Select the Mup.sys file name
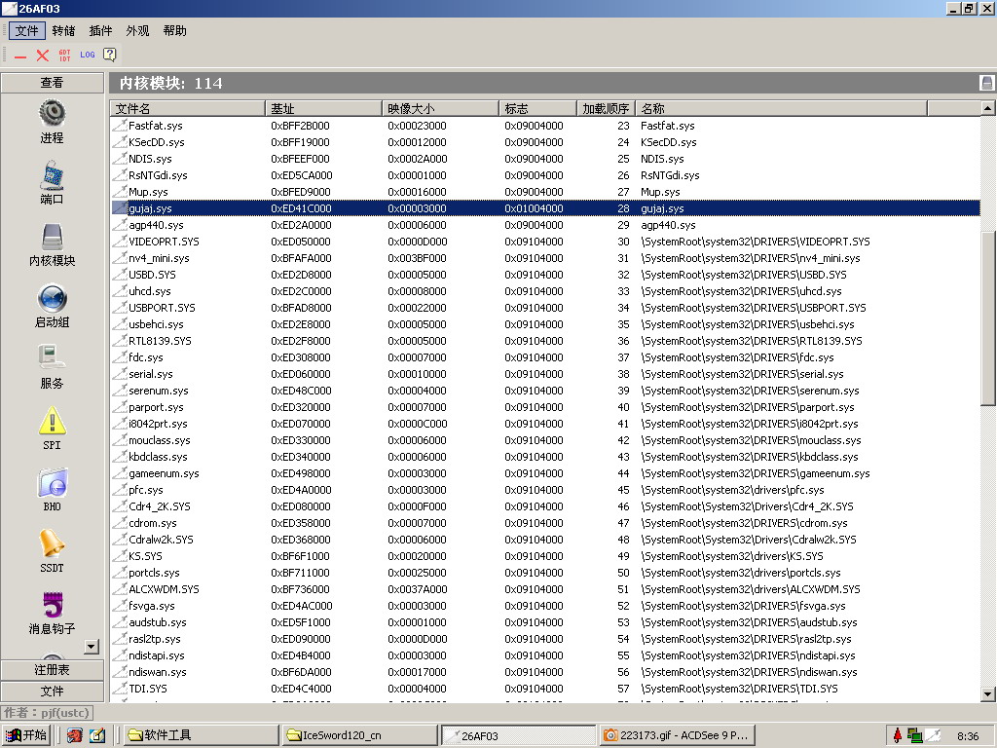 [148, 192]
